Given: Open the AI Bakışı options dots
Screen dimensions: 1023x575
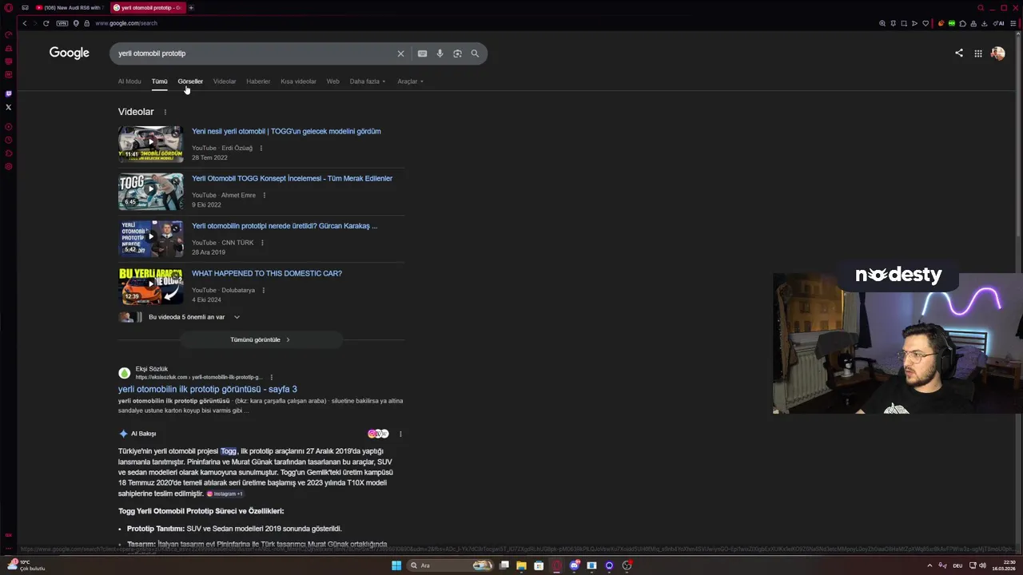Looking at the screenshot, I should tap(400, 434).
